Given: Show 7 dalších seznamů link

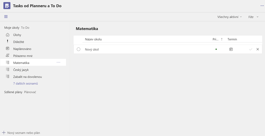Looking at the screenshot, I should click(x=26, y=83).
